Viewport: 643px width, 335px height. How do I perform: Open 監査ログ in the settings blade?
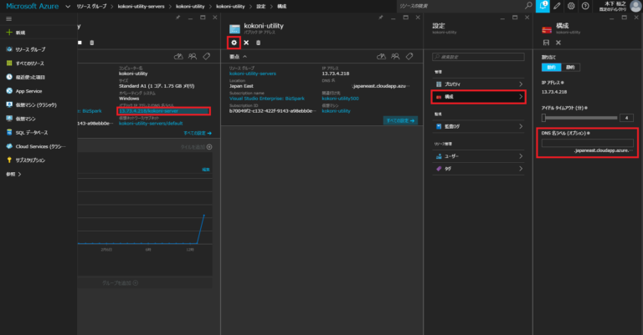click(478, 126)
